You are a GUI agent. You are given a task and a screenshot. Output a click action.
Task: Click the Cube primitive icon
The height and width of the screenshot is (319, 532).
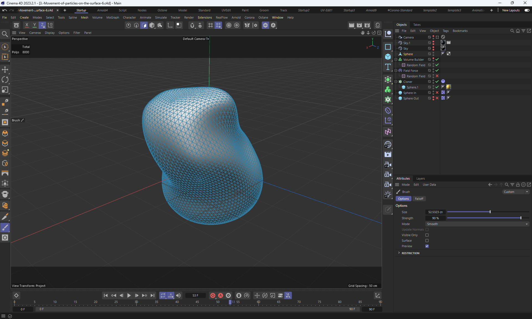point(388,57)
